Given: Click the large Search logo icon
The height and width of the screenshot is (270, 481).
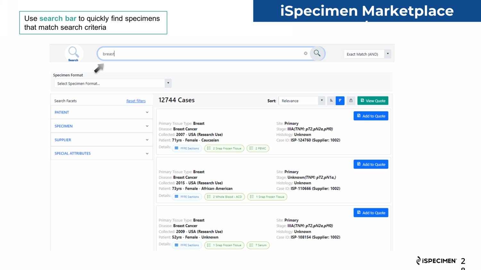Looking at the screenshot, I should 73,53.
